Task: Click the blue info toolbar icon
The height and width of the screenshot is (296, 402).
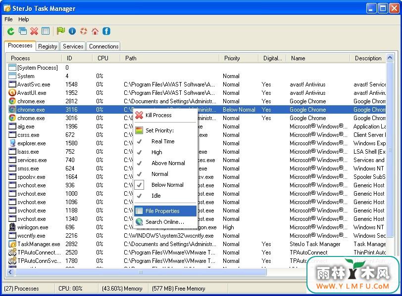Action: click(72, 31)
